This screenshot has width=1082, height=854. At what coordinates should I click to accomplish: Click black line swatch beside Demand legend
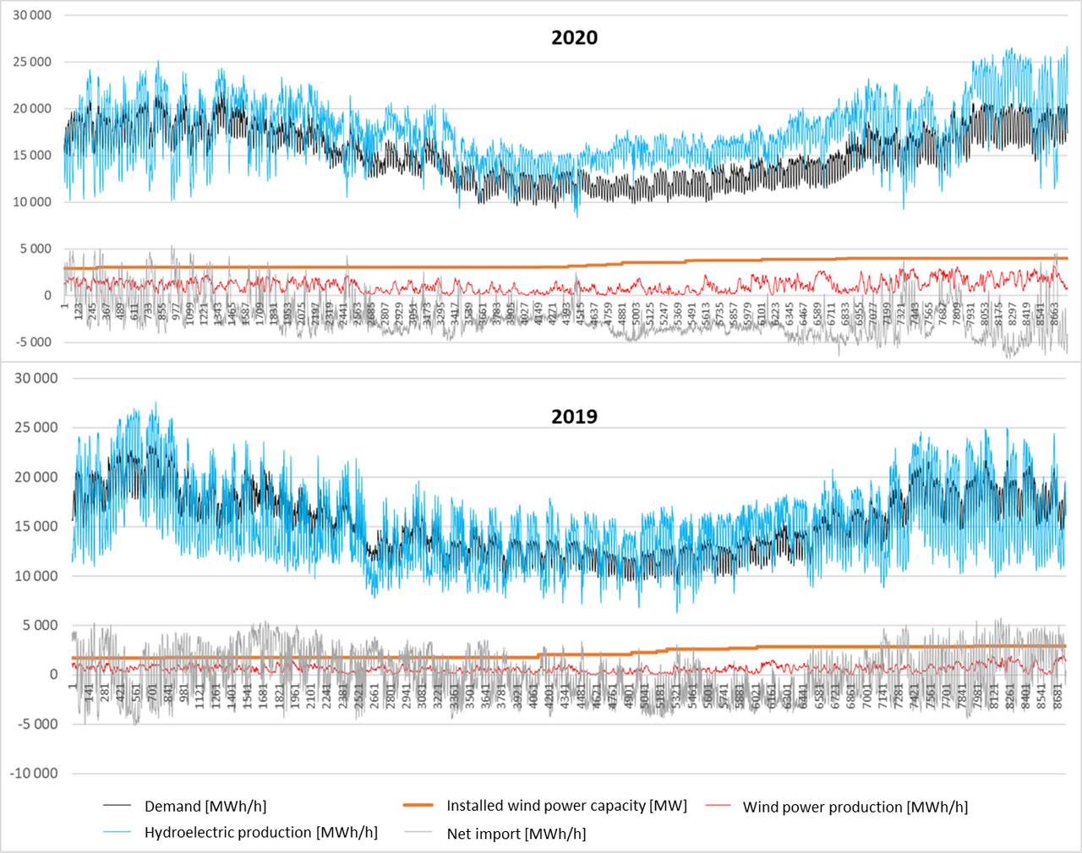118,806
